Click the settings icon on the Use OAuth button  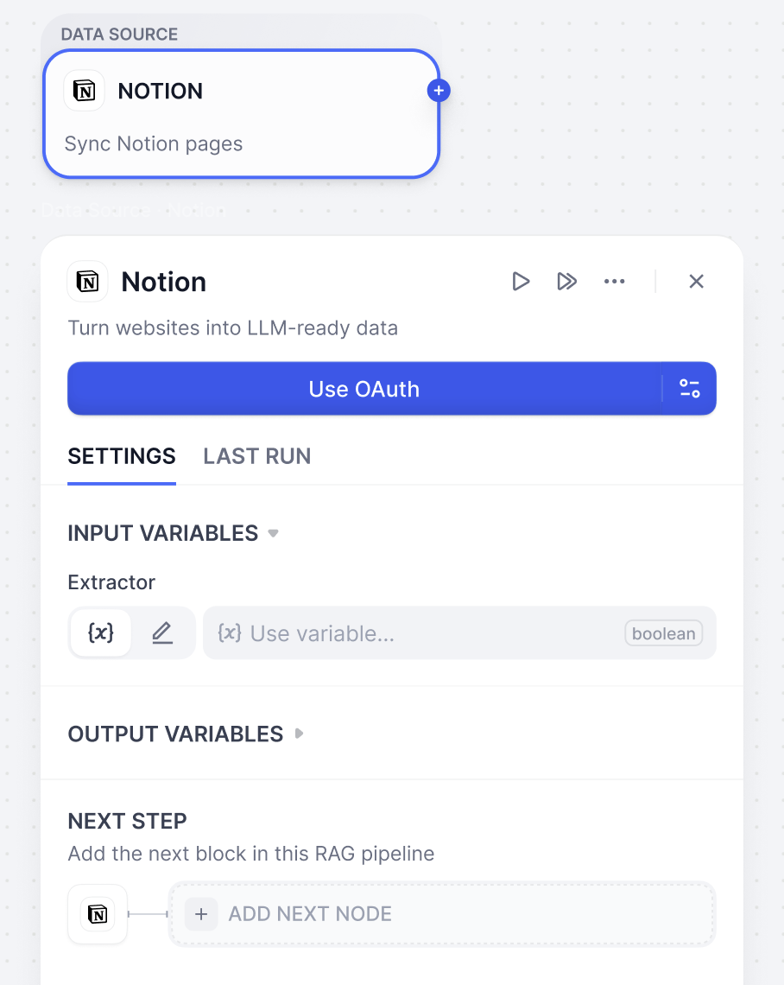(690, 389)
